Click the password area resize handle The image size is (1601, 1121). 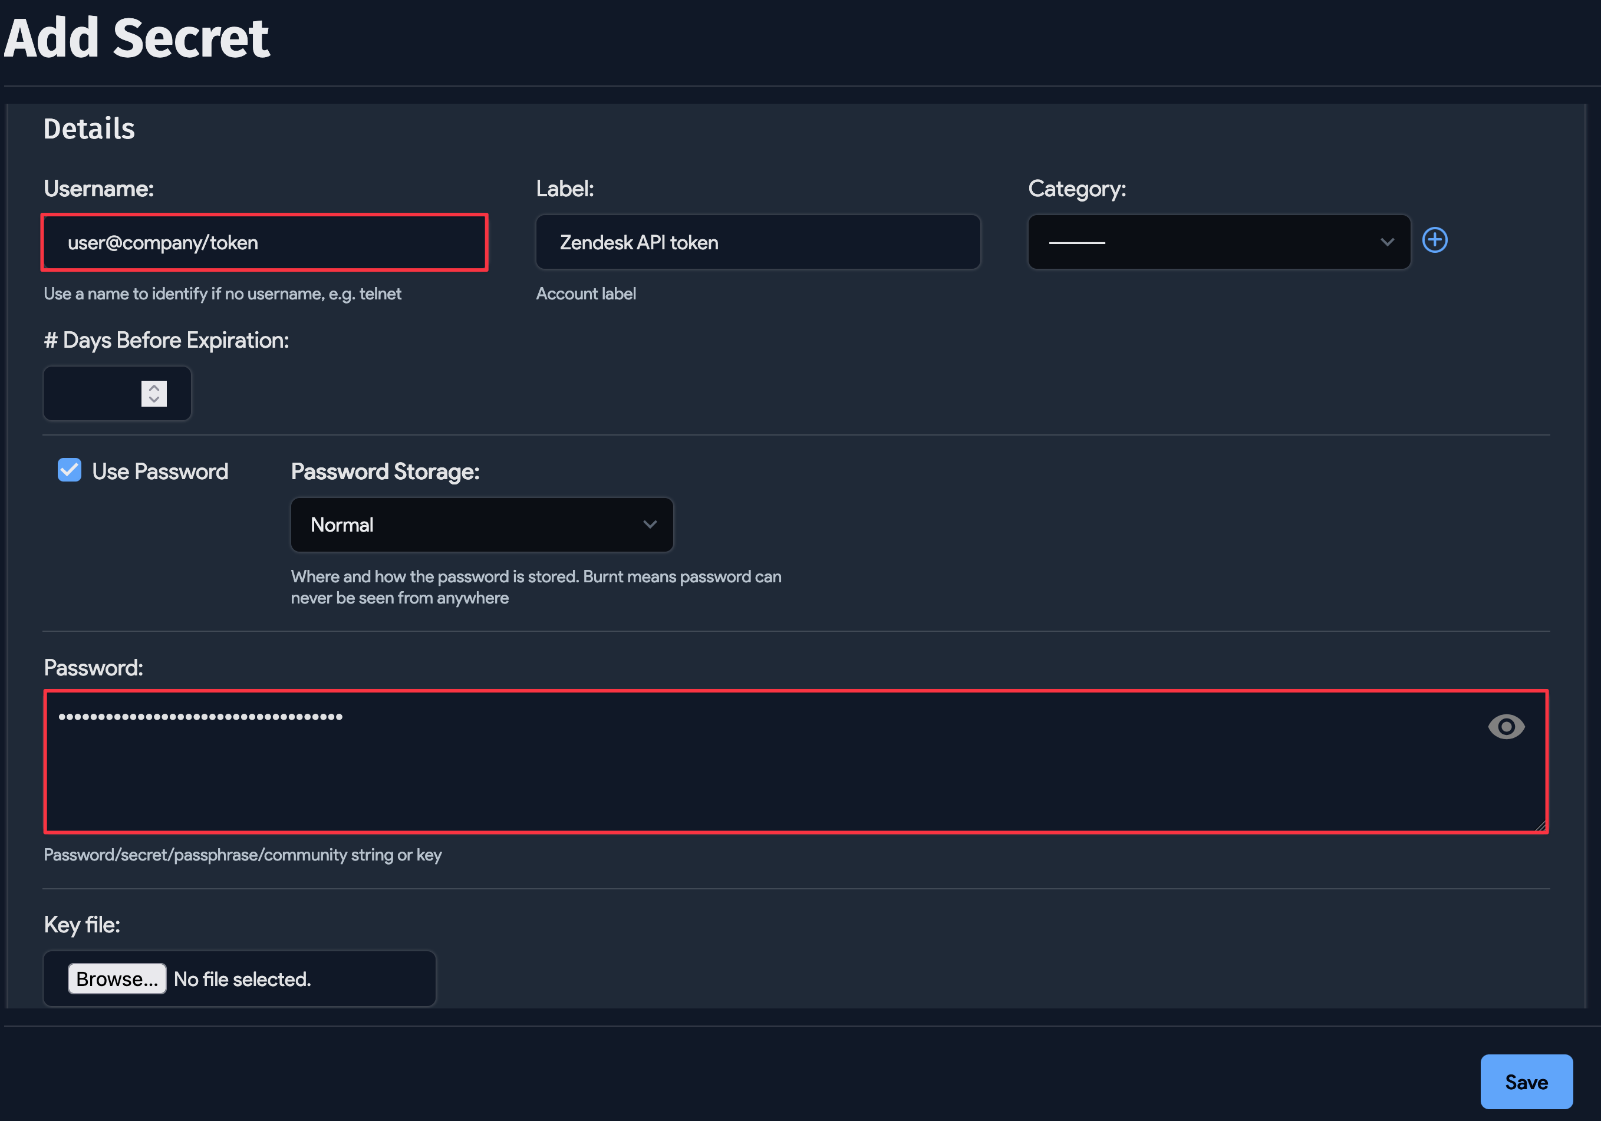(1540, 826)
